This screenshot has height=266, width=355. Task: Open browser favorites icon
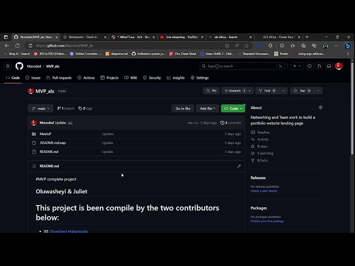pyautogui.click(x=292, y=45)
